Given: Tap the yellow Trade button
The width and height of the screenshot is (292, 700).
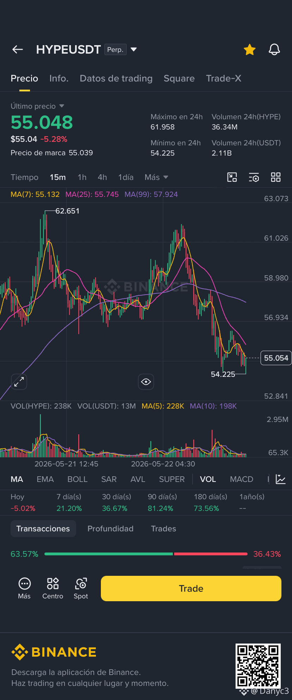Looking at the screenshot, I should coord(191,589).
